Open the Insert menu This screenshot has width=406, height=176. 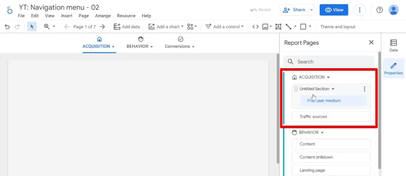(x=67, y=16)
